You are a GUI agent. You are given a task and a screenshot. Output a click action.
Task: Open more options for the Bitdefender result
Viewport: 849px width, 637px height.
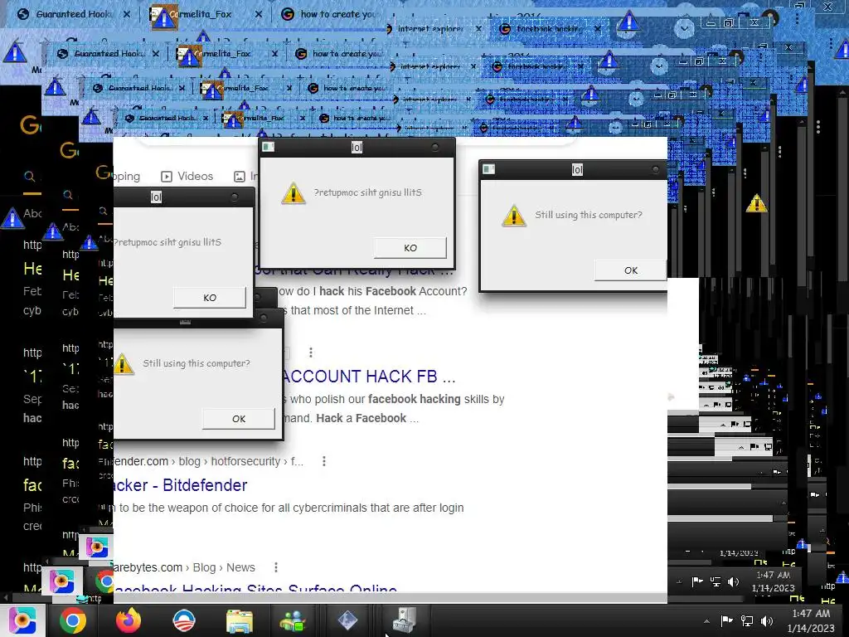point(324,461)
